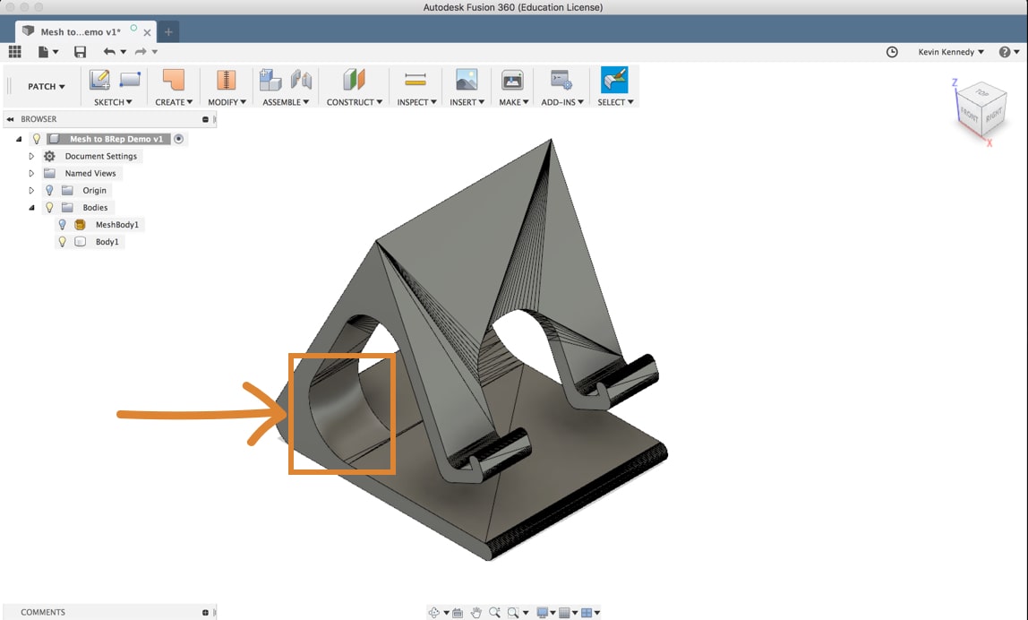Hide MeshBody1 using its light bulb
This screenshot has height=620, width=1028.
pos(63,224)
